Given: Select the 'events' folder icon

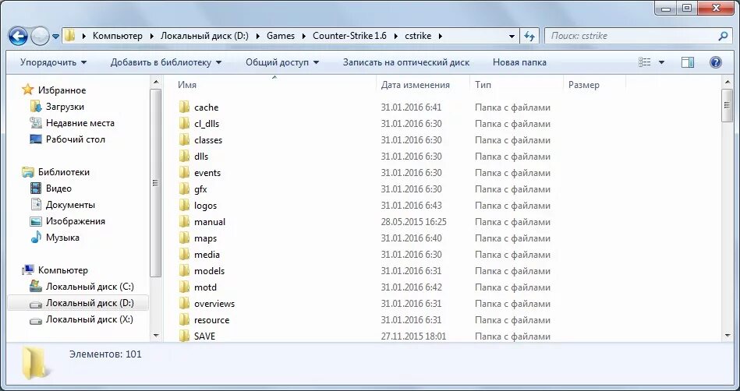Looking at the screenshot, I should [x=185, y=173].
